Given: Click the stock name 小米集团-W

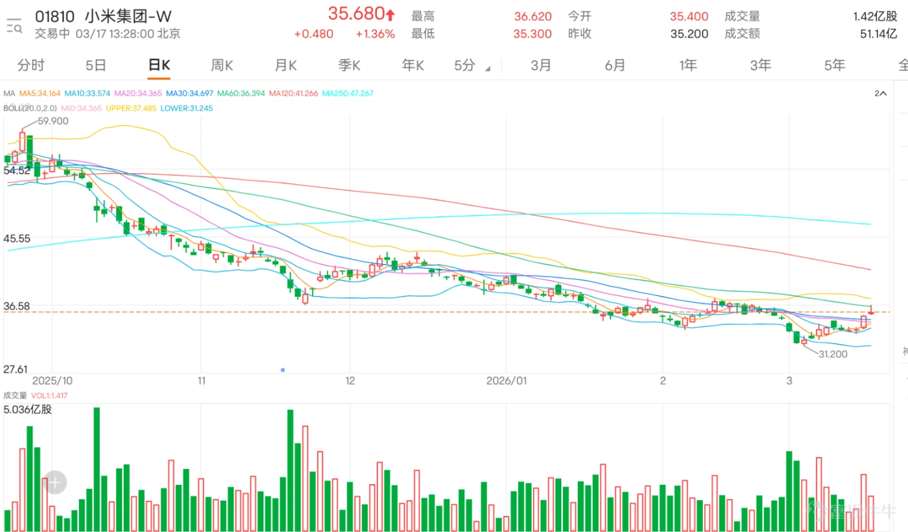Looking at the screenshot, I should pyautogui.click(x=128, y=16).
